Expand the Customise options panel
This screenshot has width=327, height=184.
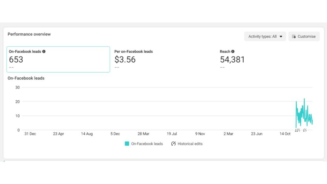[304, 36]
